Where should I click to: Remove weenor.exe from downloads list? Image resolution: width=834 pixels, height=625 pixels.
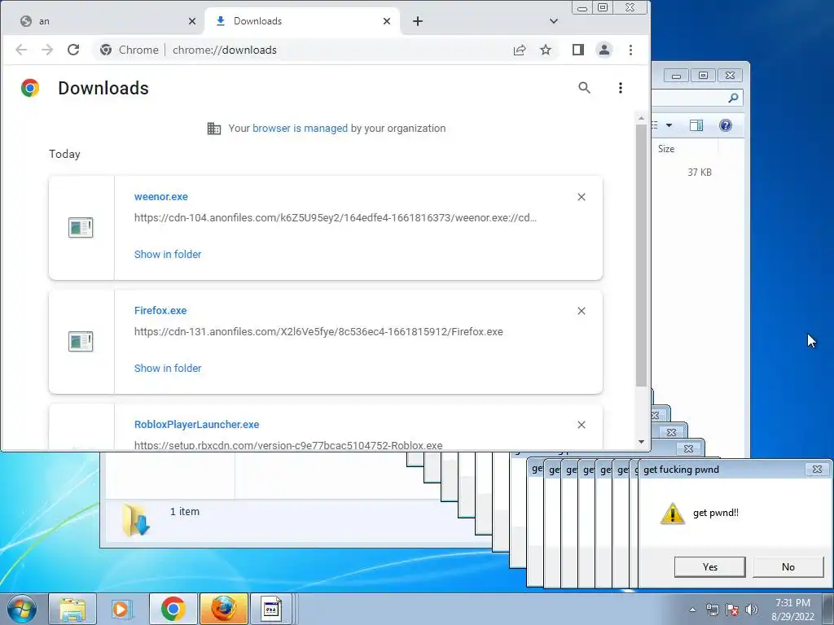(582, 197)
